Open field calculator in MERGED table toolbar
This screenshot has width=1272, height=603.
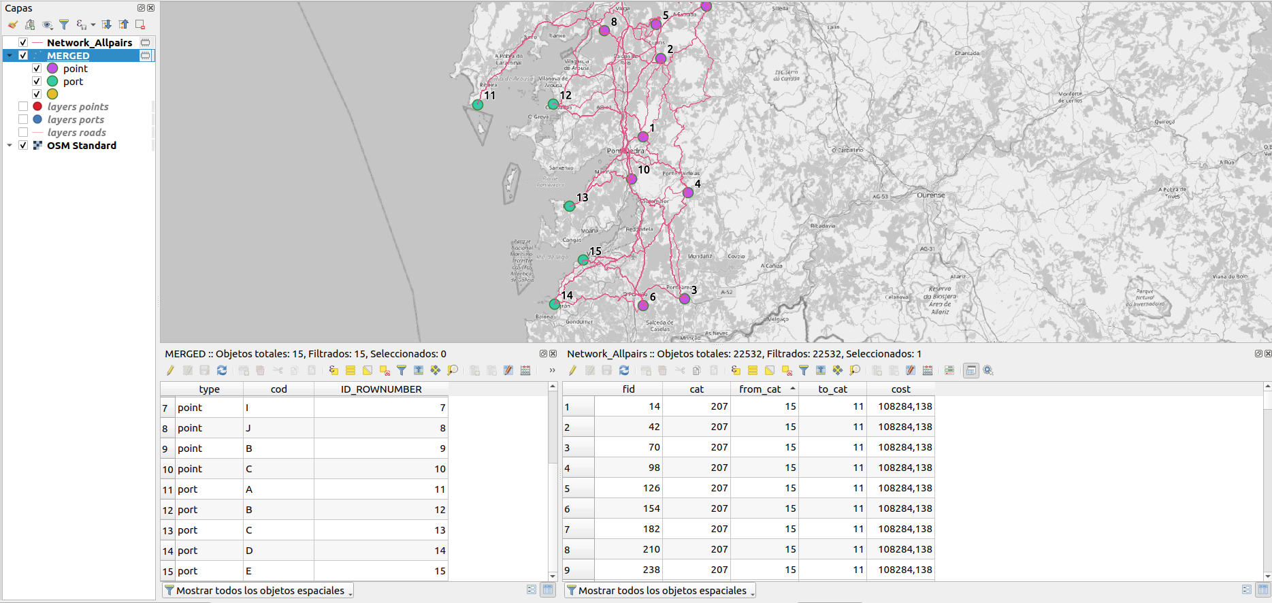(525, 370)
